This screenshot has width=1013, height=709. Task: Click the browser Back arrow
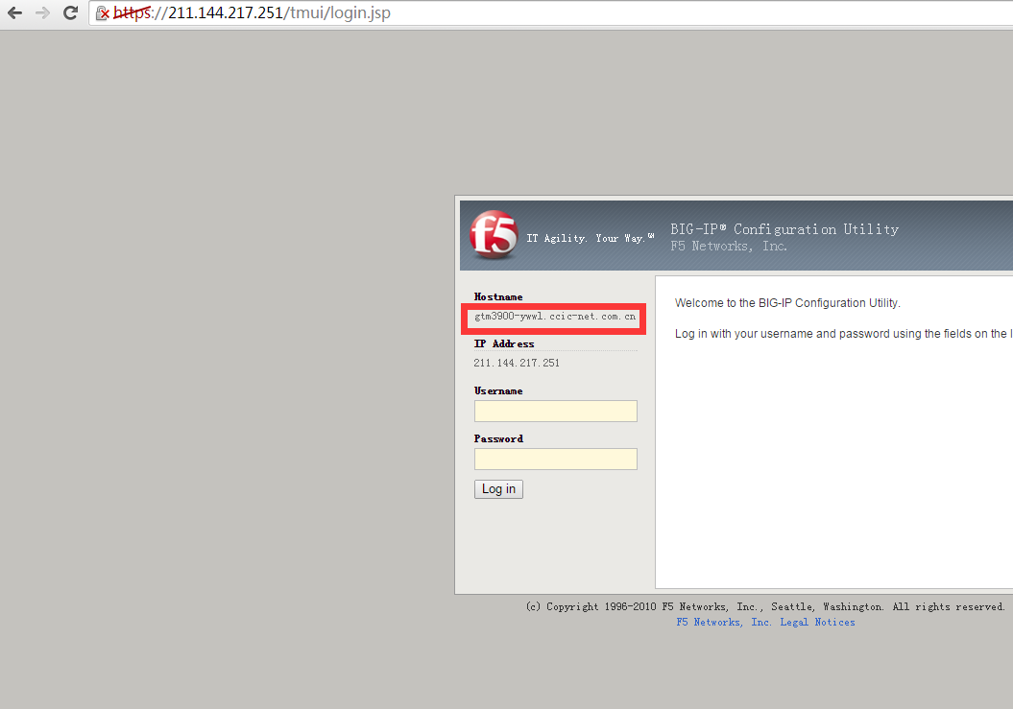point(14,12)
